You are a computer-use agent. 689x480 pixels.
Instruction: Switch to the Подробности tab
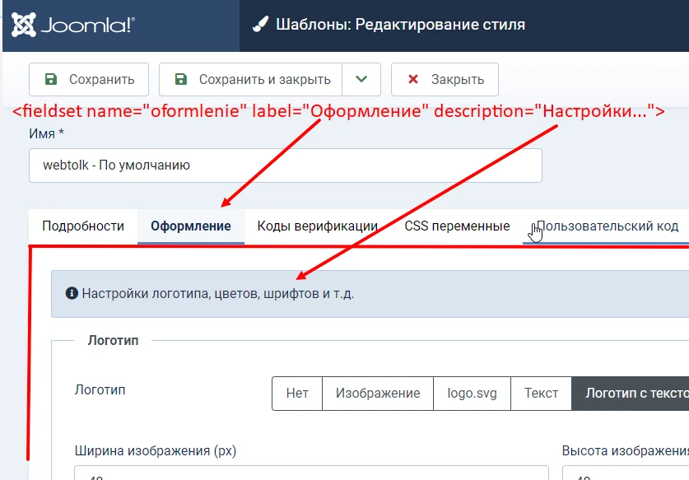(82, 224)
